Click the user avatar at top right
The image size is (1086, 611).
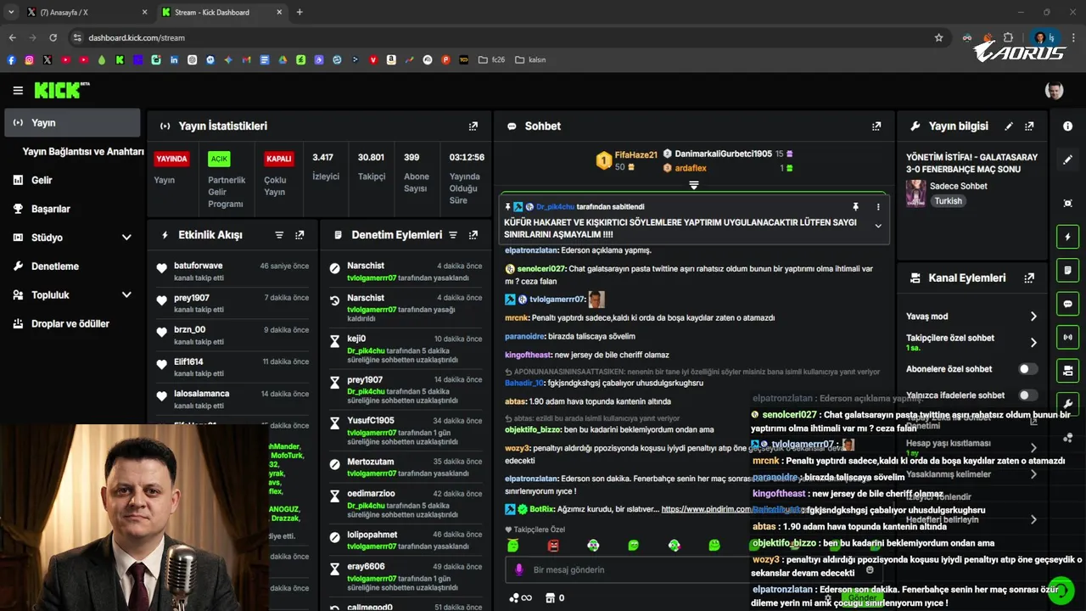pos(1054,91)
